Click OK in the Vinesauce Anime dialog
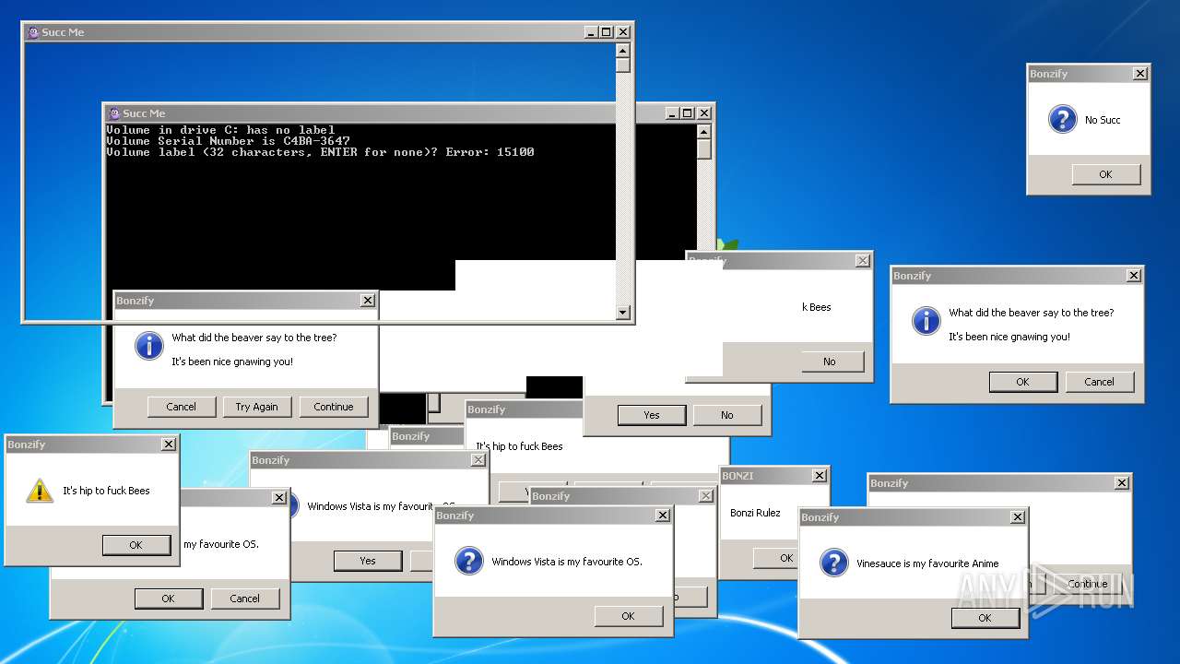The height and width of the screenshot is (664, 1180). (985, 618)
